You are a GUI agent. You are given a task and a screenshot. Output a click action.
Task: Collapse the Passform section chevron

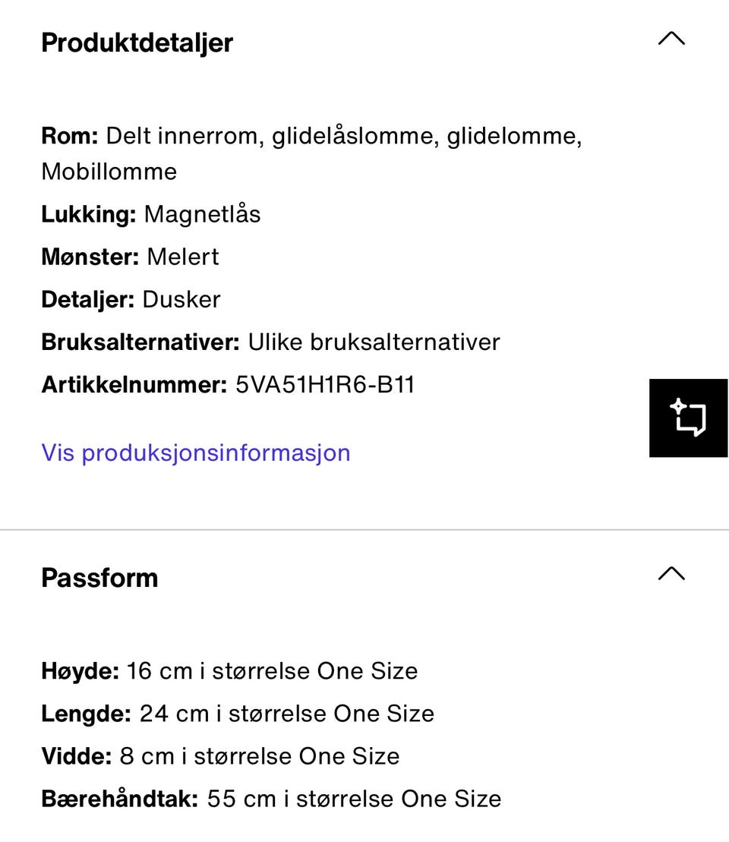(671, 573)
